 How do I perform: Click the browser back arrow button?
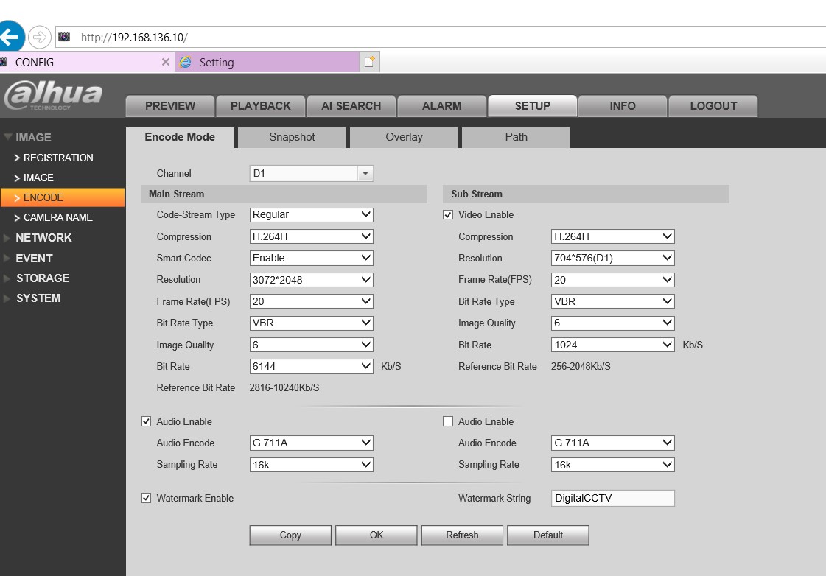pos(10,37)
